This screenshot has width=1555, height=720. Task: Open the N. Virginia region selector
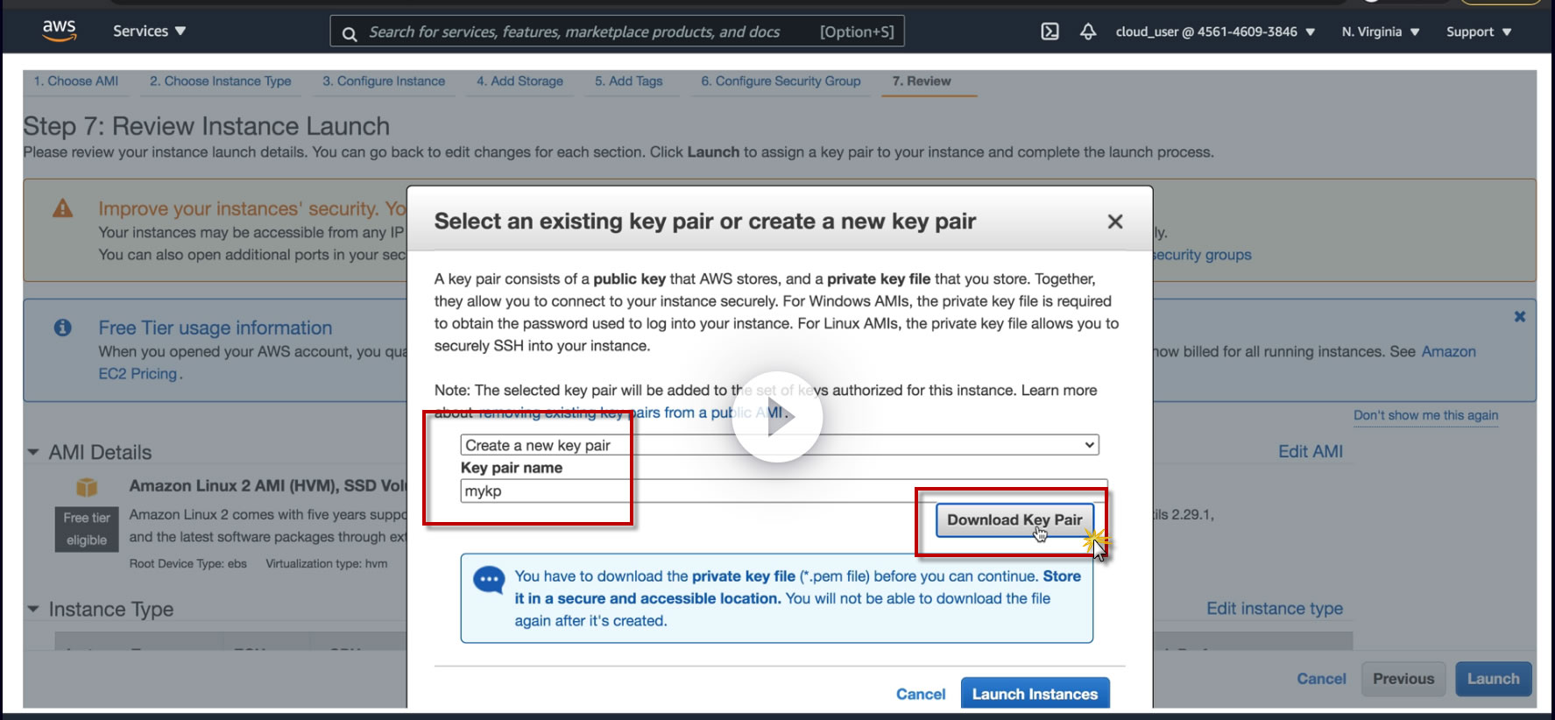click(1380, 32)
